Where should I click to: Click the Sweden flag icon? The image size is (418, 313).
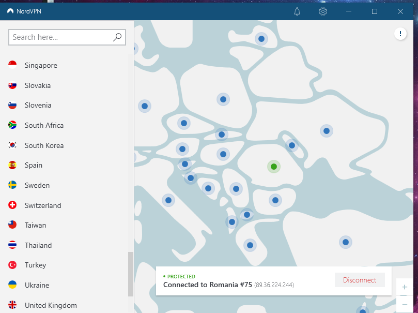click(x=12, y=185)
